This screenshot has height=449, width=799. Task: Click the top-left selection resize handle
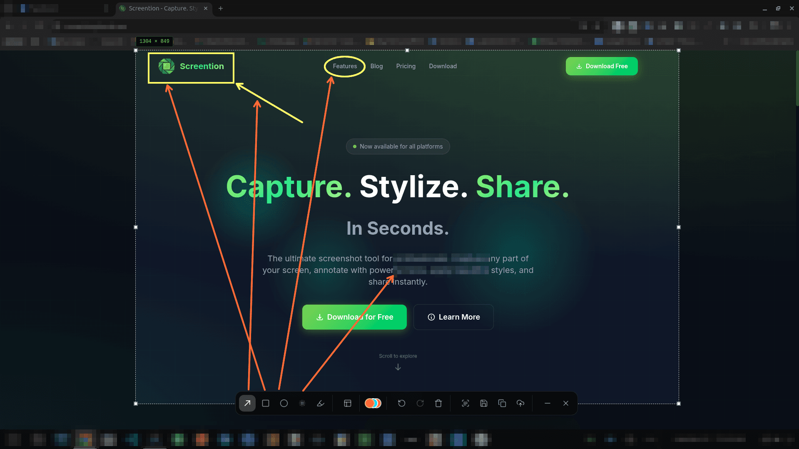click(x=136, y=50)
